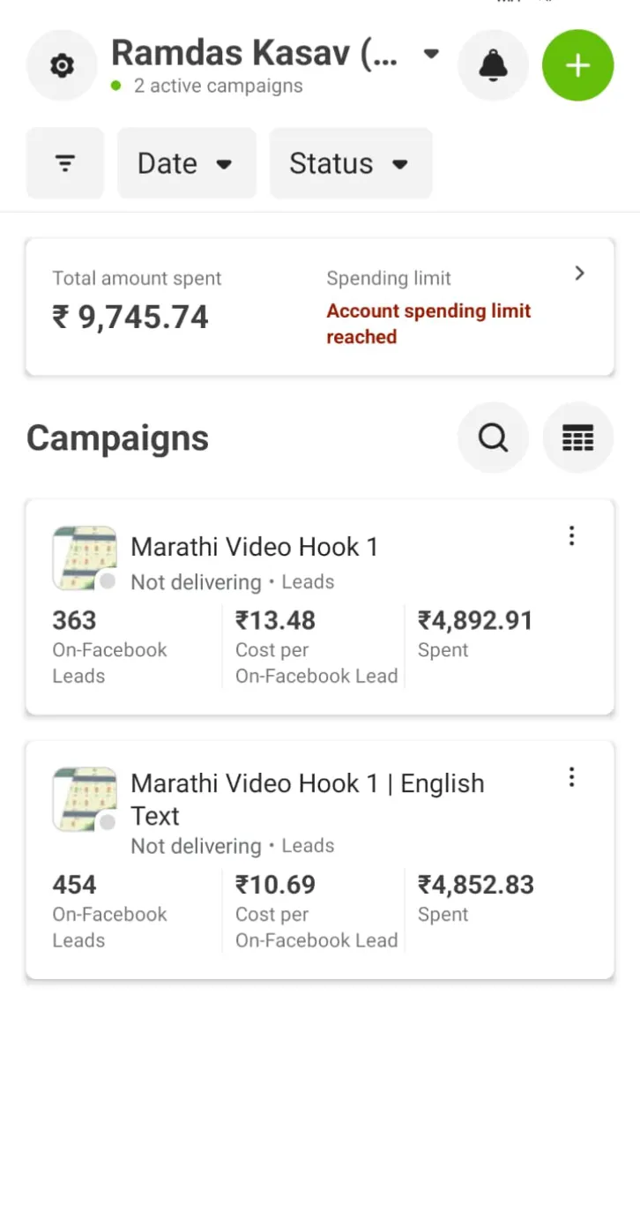
Task: Select thumbnail of the English Text campaign
Action: 85,798
